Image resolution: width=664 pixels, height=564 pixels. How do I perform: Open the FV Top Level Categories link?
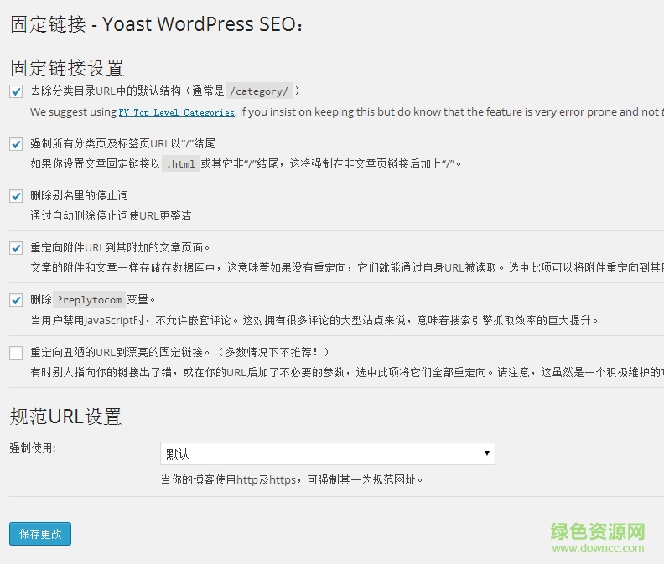pyautogui.click(x=177, y=112)
